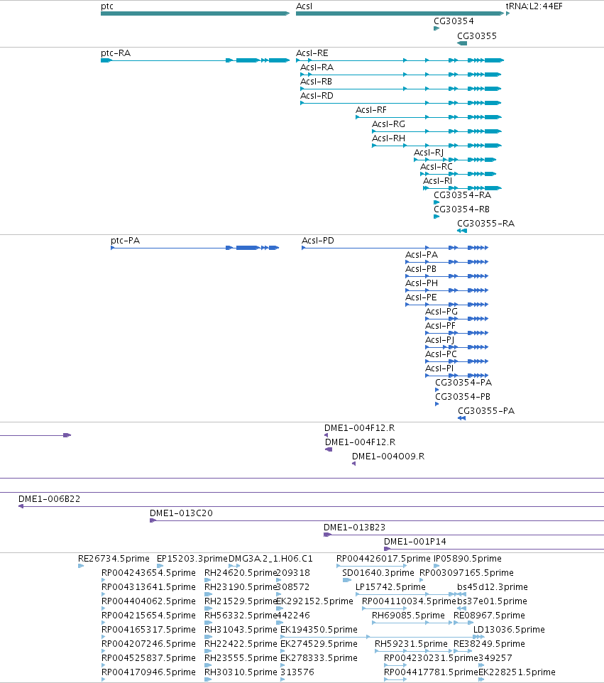Open the RH69085.5prime EST
The width and height of the screenshot is (604, 683).
coord(412,623)
